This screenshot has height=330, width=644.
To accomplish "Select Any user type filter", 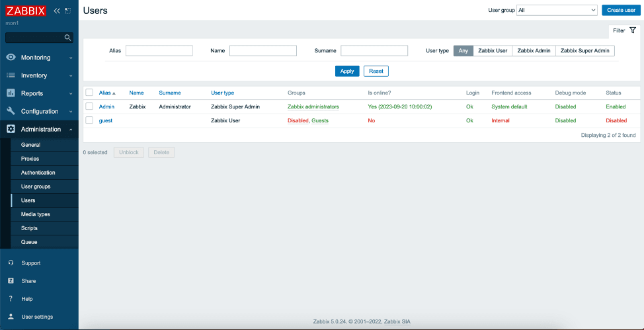I will click(463, 51).
